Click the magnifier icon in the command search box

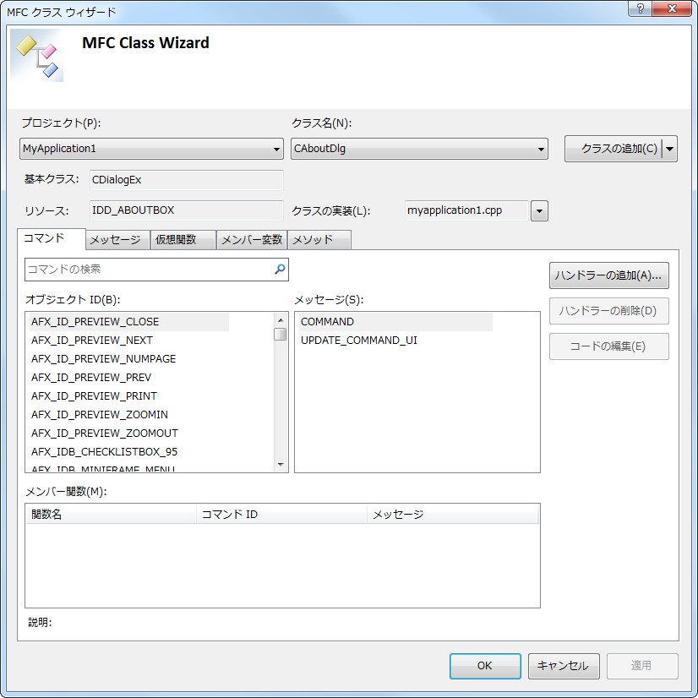279,268
